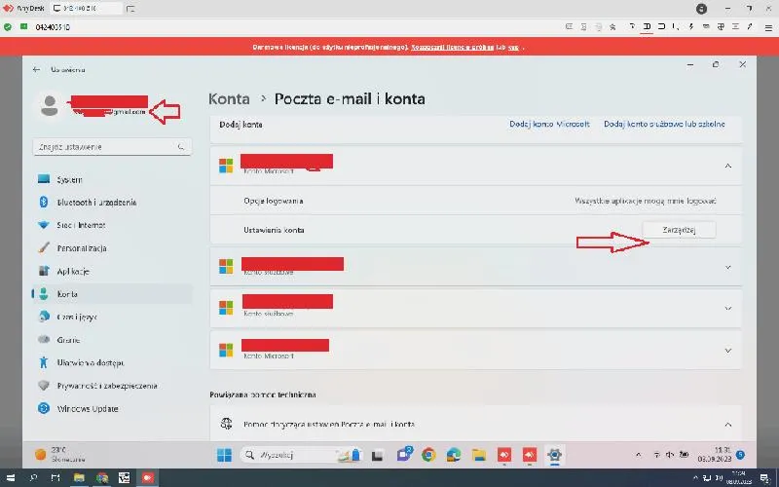Select the AnyDesk session tab
The height and width of the screenshot is (487, 779).
(86, 9)
